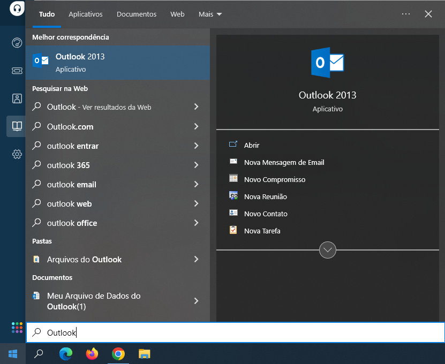This screenshot has height=364, width=445.
Task: Click the colorful dots app grid icon
Action: (x=17, y=328)
